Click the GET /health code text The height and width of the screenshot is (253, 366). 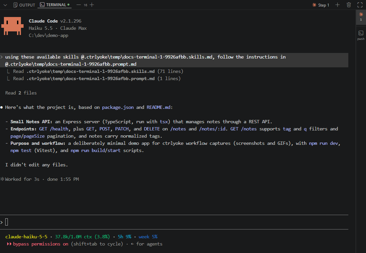[54, 129]
